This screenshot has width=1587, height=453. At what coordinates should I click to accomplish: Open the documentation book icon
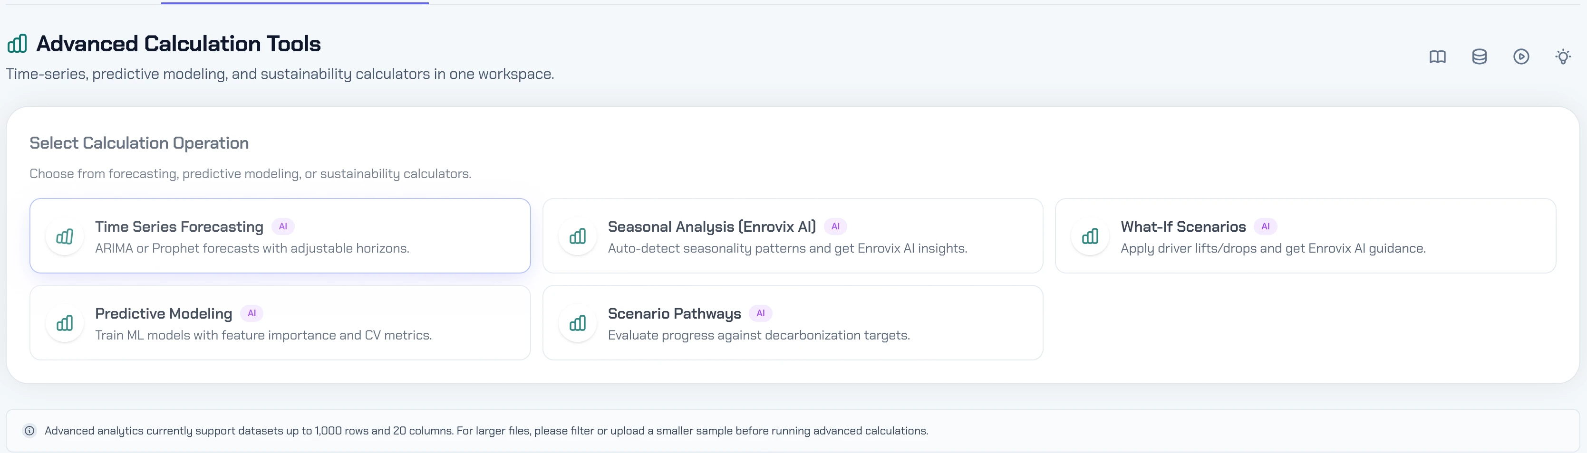[1437, 57]
